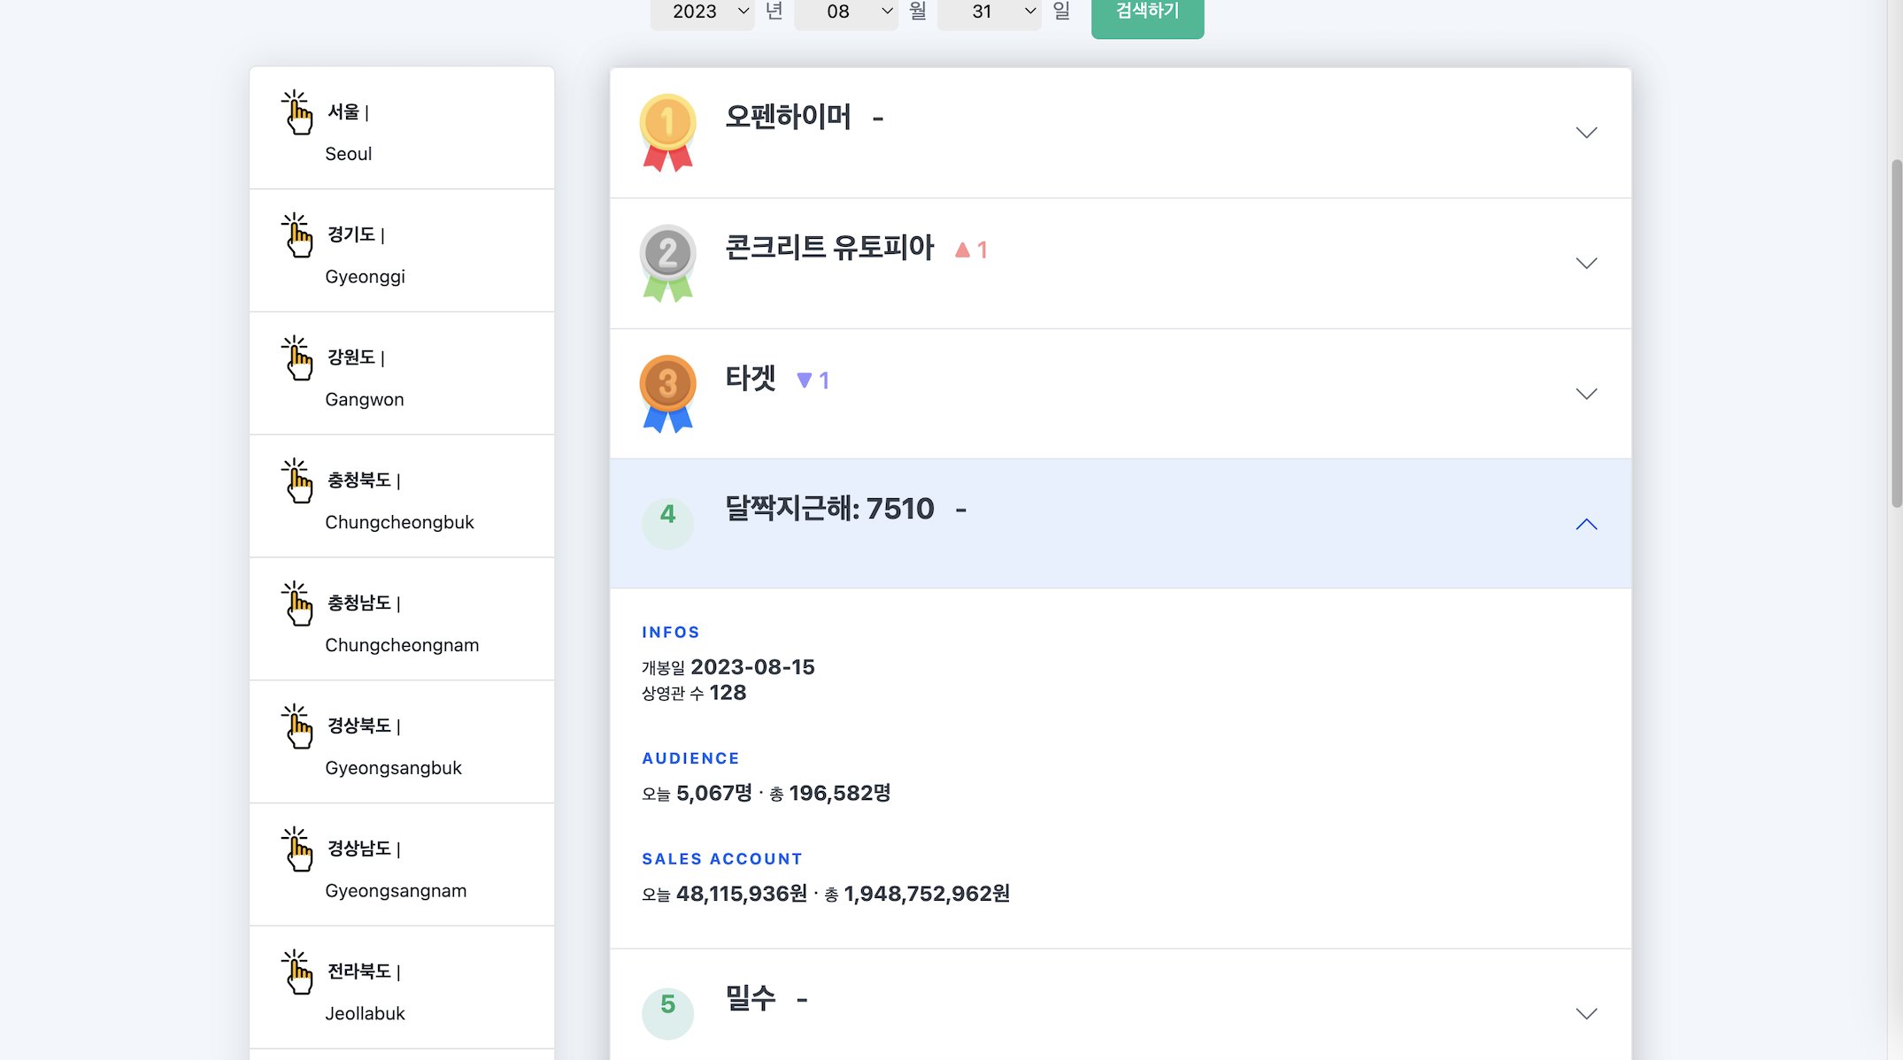Select the 충청북도 Chungcheongbuk region item
The height and width of the screenshot is (1060, 1903).
tap(402, 496)
